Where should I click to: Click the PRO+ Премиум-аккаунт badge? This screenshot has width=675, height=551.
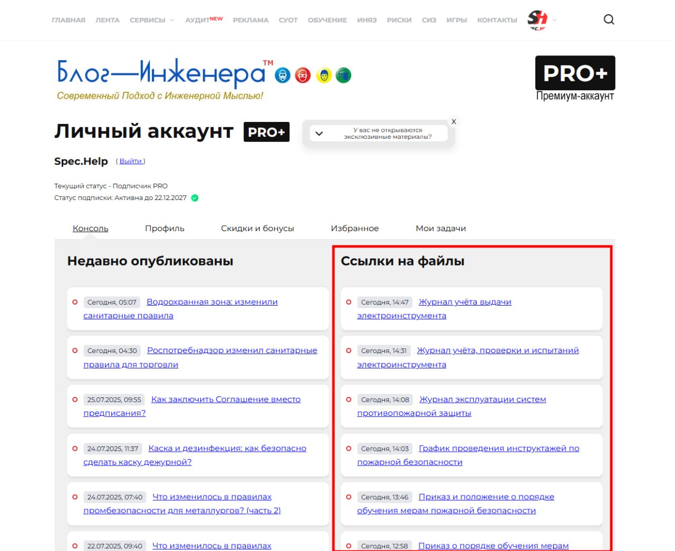click(x=575, y=79)
